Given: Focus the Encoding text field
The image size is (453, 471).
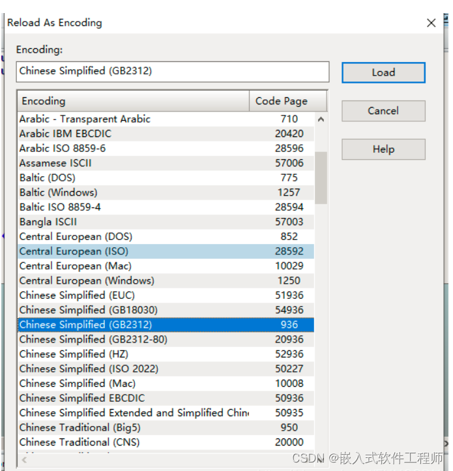Looking at the screenshot, I should click(x=173, y=72).
